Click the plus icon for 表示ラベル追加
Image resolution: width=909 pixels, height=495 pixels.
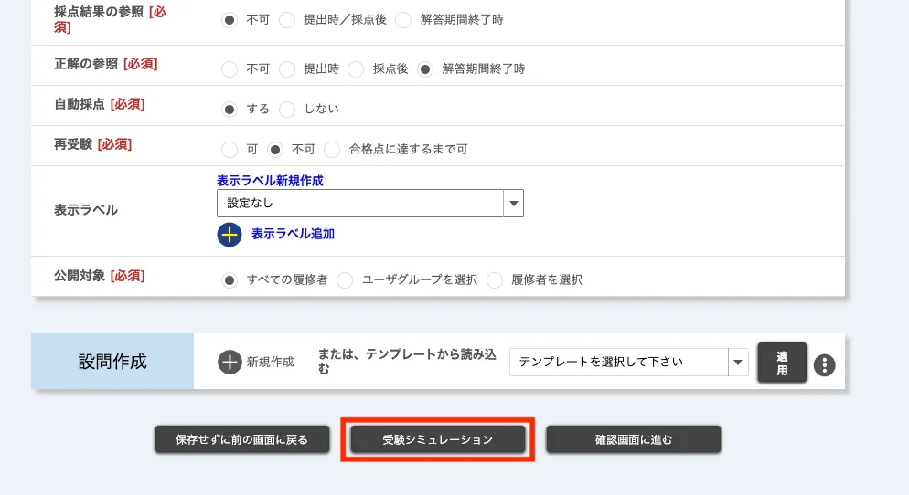pos(230,234)
